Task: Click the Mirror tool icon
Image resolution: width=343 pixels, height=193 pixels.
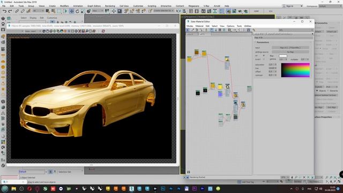Action: coord(178,11)
